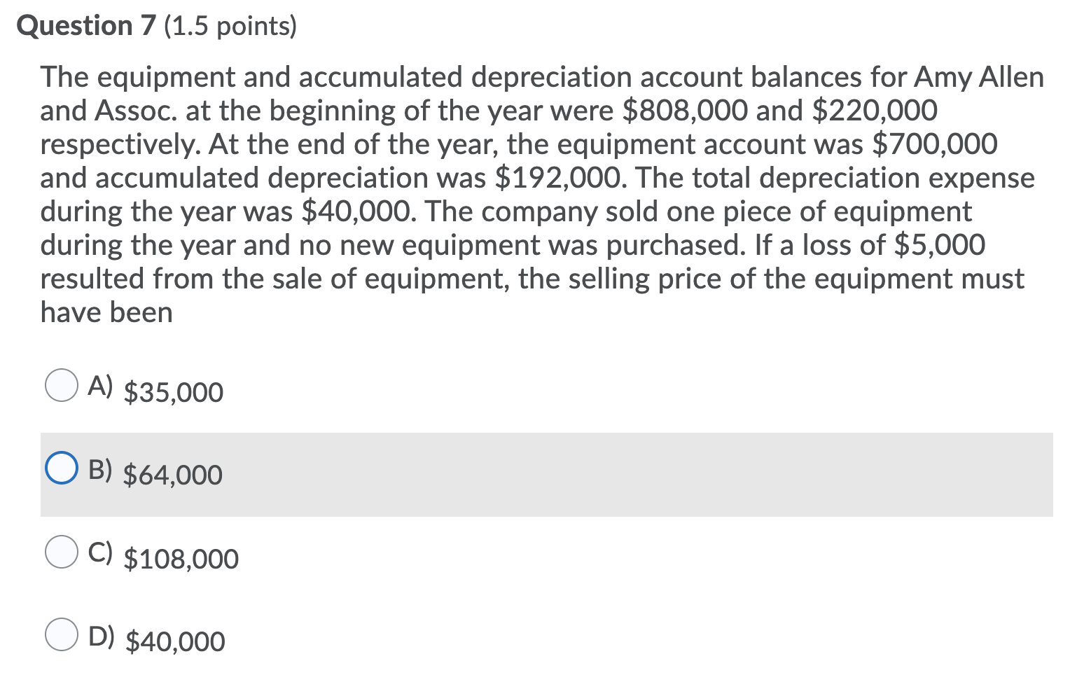Image resolution: width=1070 pixels, height=696 pixels.
Task: Click the gray shaded answer area
Action: tap(700, 473)
